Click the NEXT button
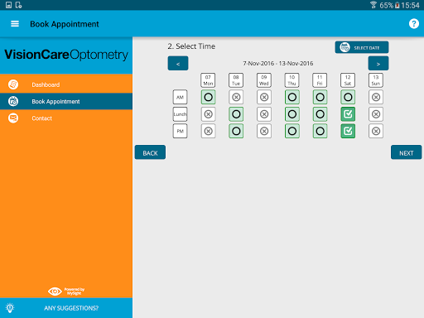The image size is (424, 318). point(406,152)
